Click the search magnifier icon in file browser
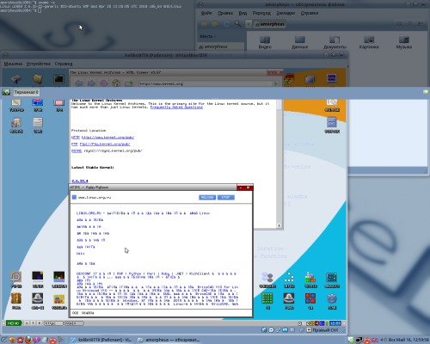The image size is (430, 344). point(237,24)
